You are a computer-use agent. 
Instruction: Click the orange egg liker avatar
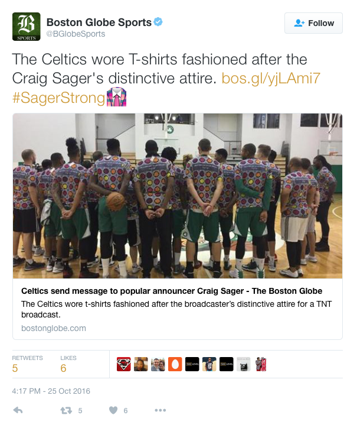pos(175,364)
